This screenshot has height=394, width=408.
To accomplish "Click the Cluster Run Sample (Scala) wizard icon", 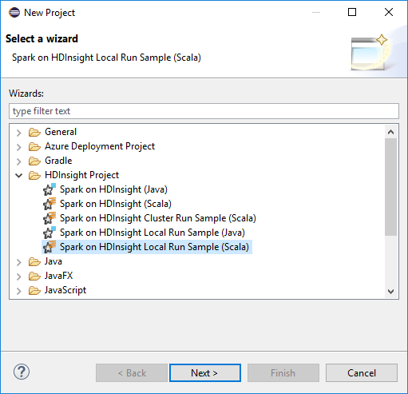I will (x=50, y=218).
